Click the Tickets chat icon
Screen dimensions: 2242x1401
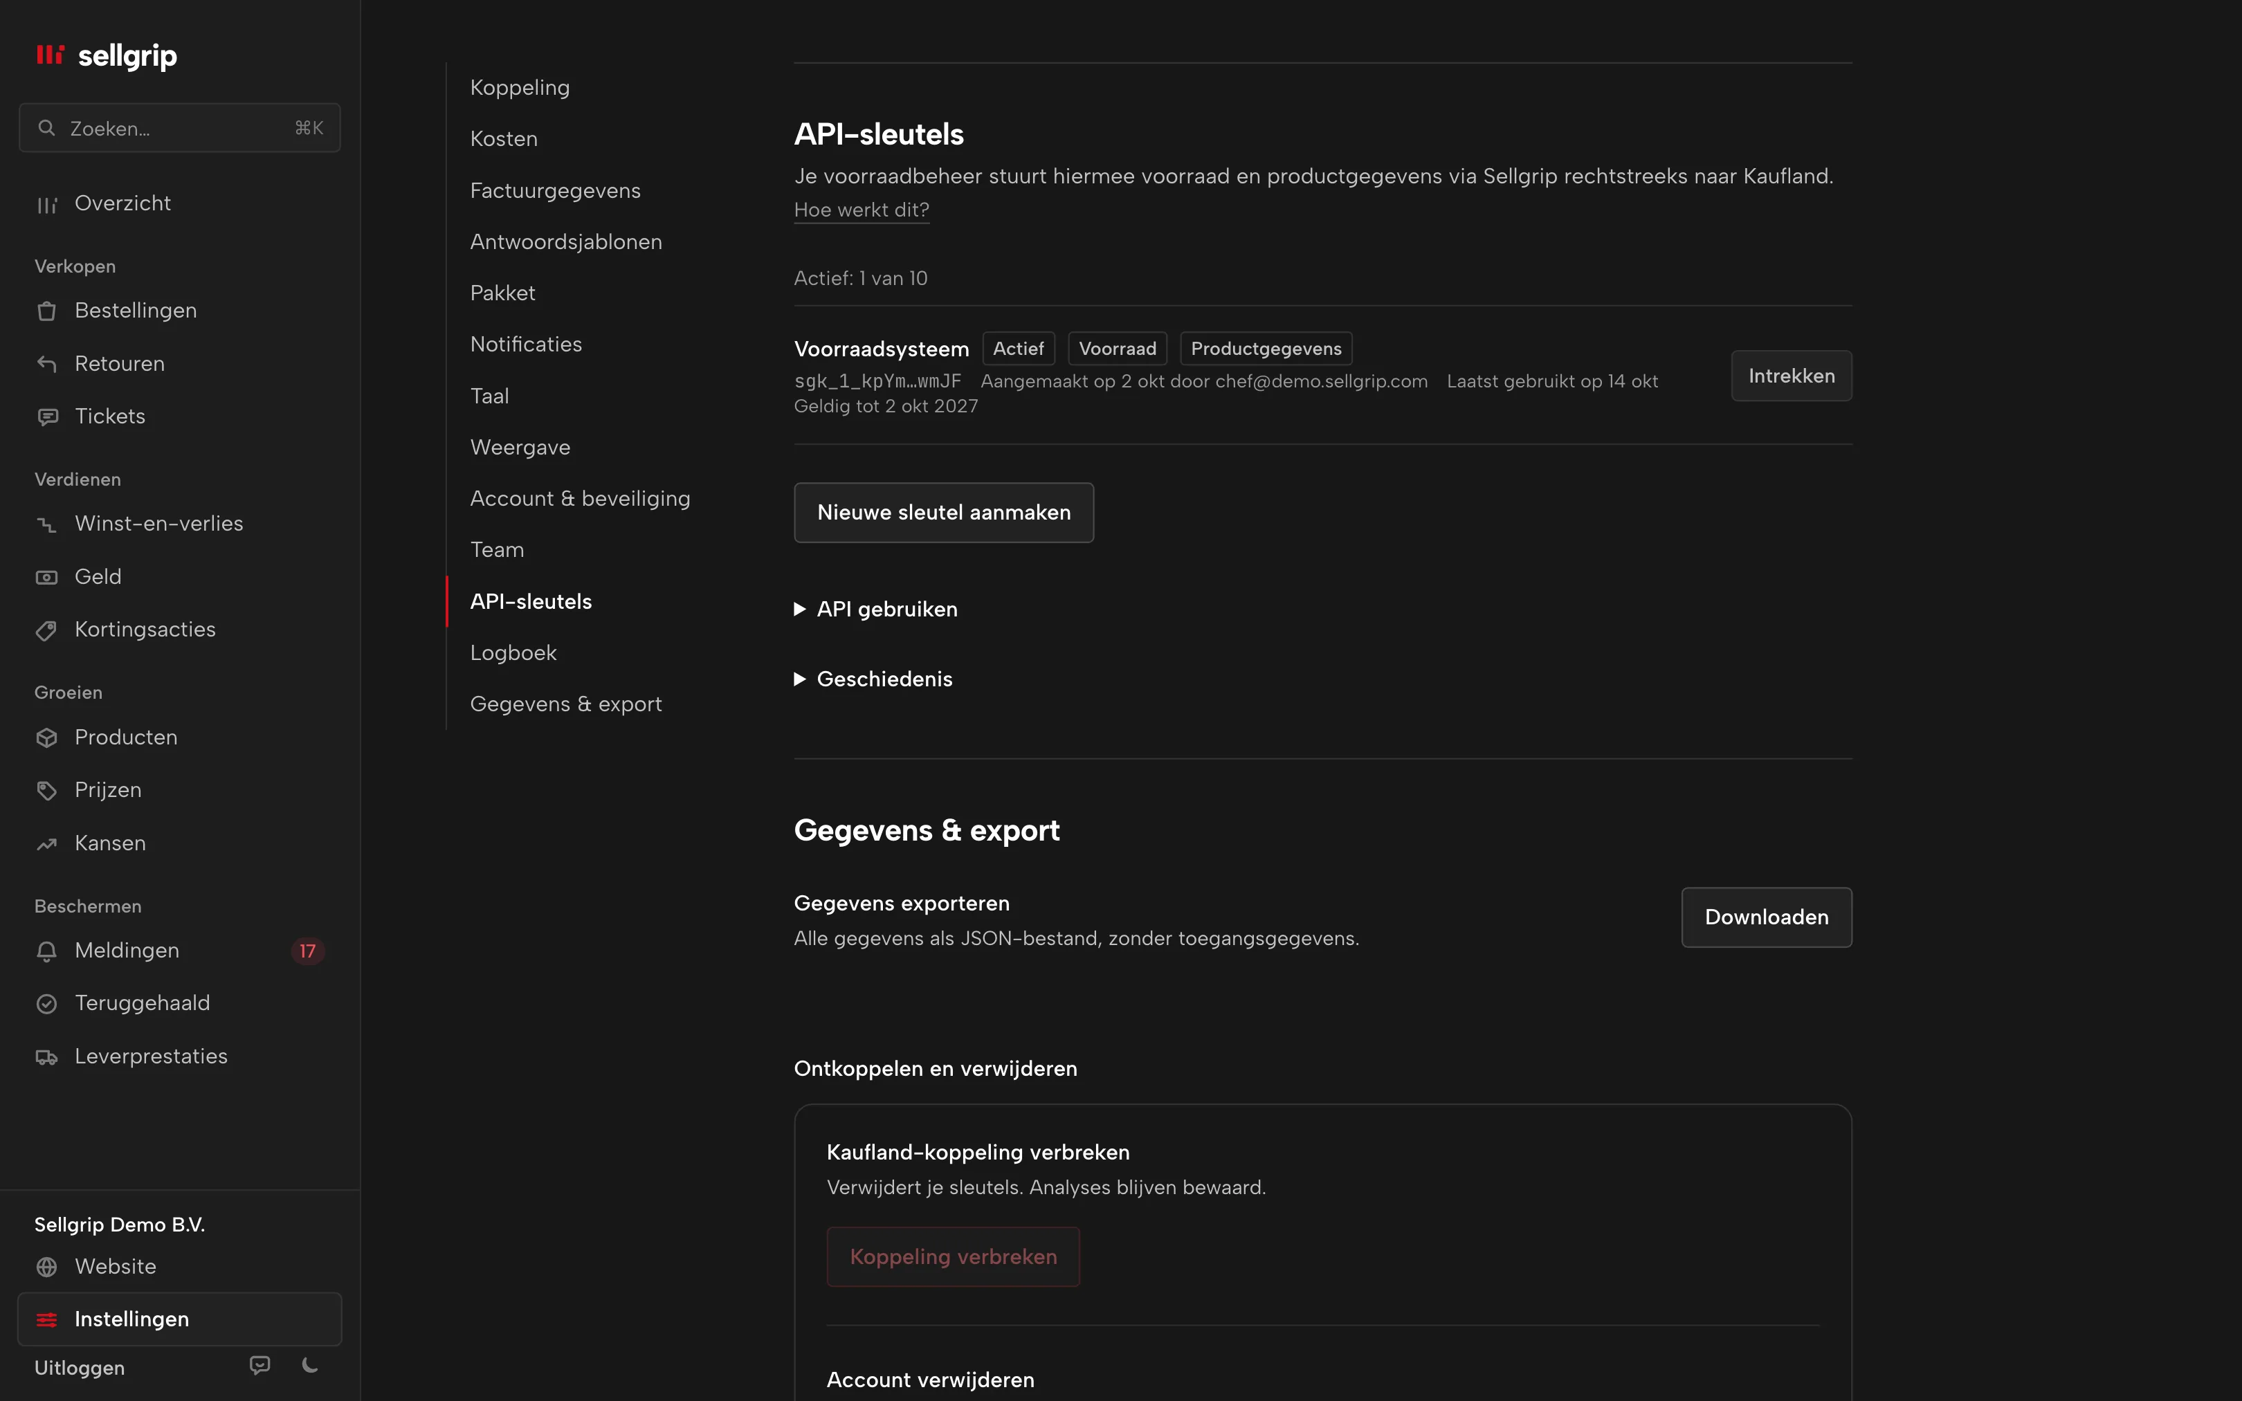click(x=46, y=416)
